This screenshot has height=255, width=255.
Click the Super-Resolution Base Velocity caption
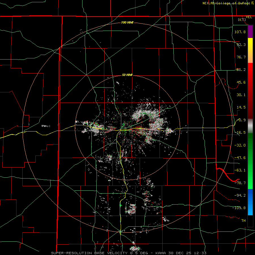[129, 253]
